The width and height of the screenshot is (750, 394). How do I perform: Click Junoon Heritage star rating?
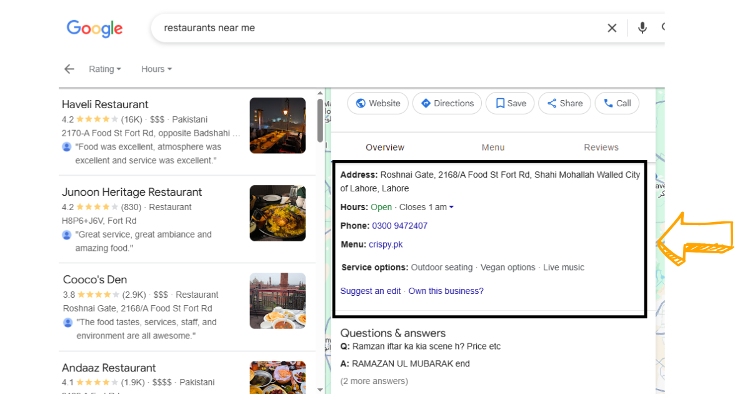click(x=97, y=207)
